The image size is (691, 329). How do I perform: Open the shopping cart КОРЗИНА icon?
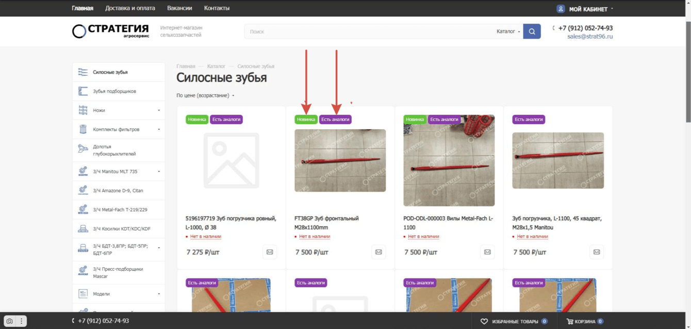(570, 321)
